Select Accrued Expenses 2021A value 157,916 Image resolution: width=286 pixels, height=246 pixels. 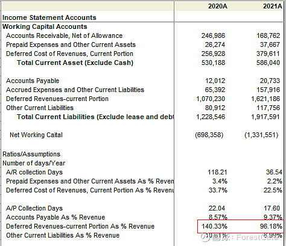(x=268, y=90)
